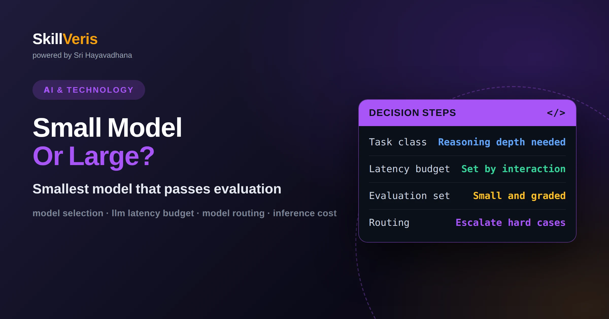Click the Small Model headline text
The image size is (609, 319).
point(107,128)
